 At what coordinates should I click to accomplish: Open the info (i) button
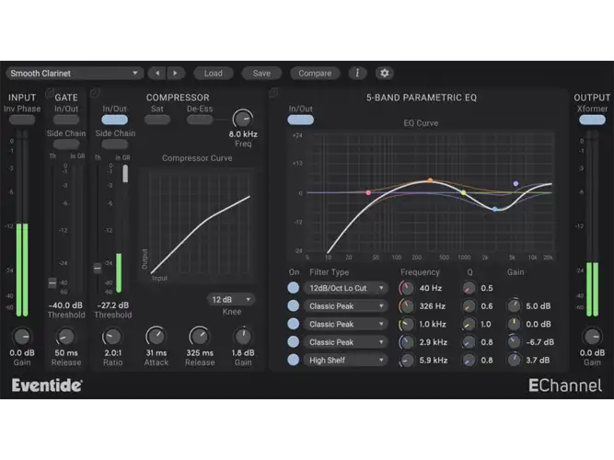357,74
